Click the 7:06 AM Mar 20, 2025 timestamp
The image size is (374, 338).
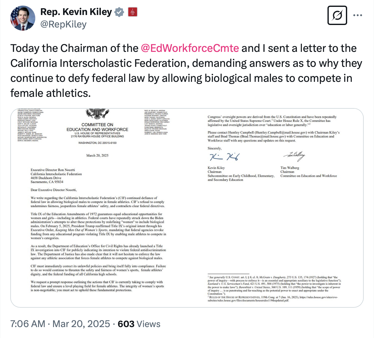tap(60, 324)
